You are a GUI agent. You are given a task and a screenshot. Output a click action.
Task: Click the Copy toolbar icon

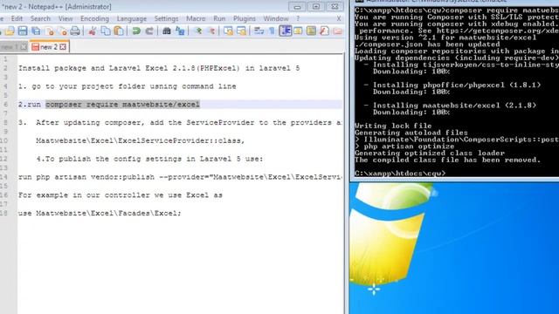tap(106, 31)
